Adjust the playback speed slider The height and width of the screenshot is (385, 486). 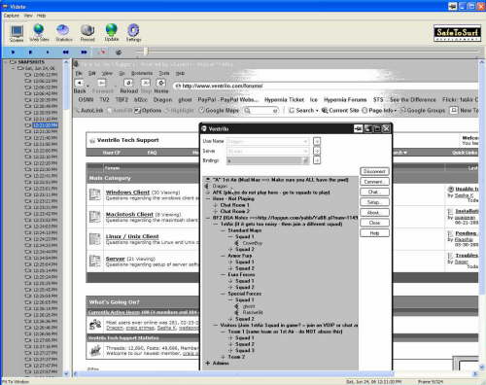point(146,52)
